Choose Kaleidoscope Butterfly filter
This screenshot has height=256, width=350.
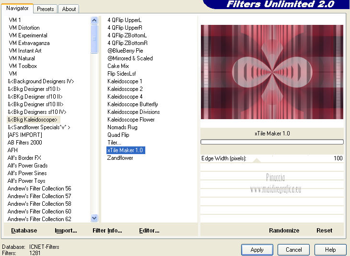[x=133, y=104]
